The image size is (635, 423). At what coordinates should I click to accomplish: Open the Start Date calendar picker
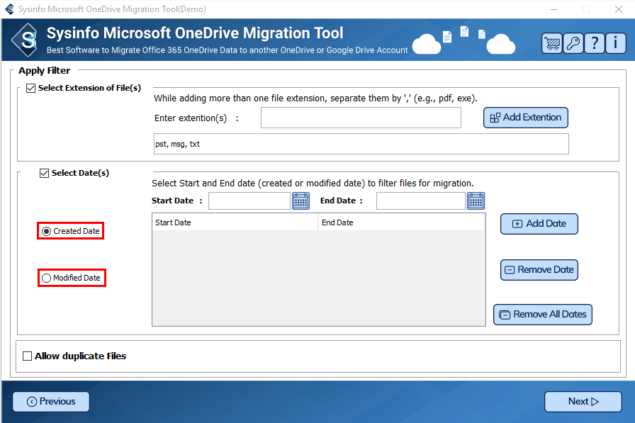300,201
